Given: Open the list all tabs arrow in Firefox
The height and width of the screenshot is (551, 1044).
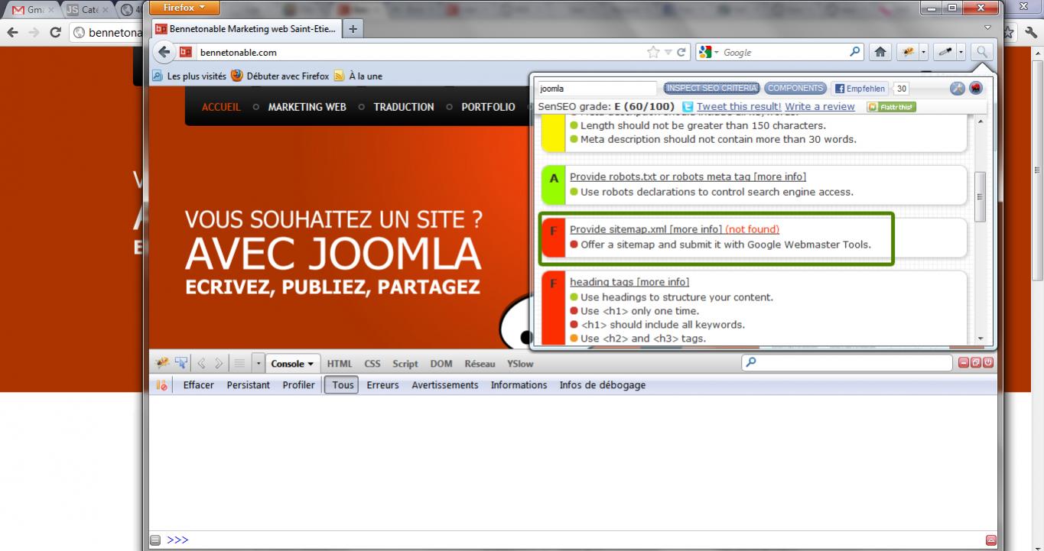Looking at the screenshot, I should coord(987,28).
